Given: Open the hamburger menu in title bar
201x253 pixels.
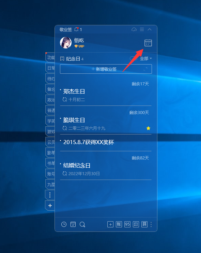Looking at the screenshot, I should pyautogui.click(x=142, y=29).
